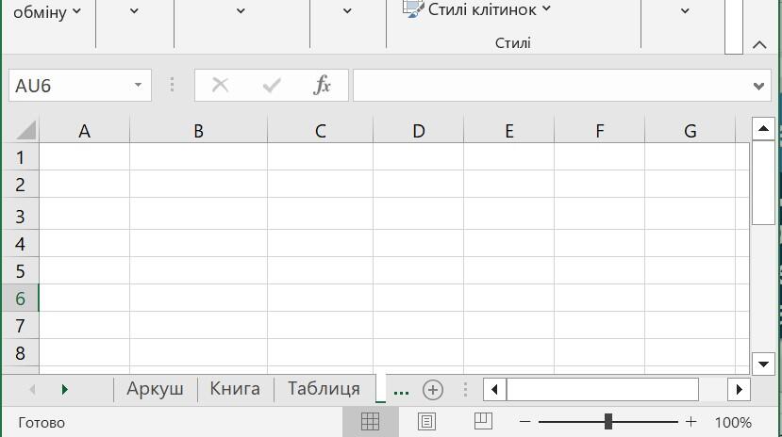Select column C header
Viewport: 782px width, 437px height.
tap(320, 131)
